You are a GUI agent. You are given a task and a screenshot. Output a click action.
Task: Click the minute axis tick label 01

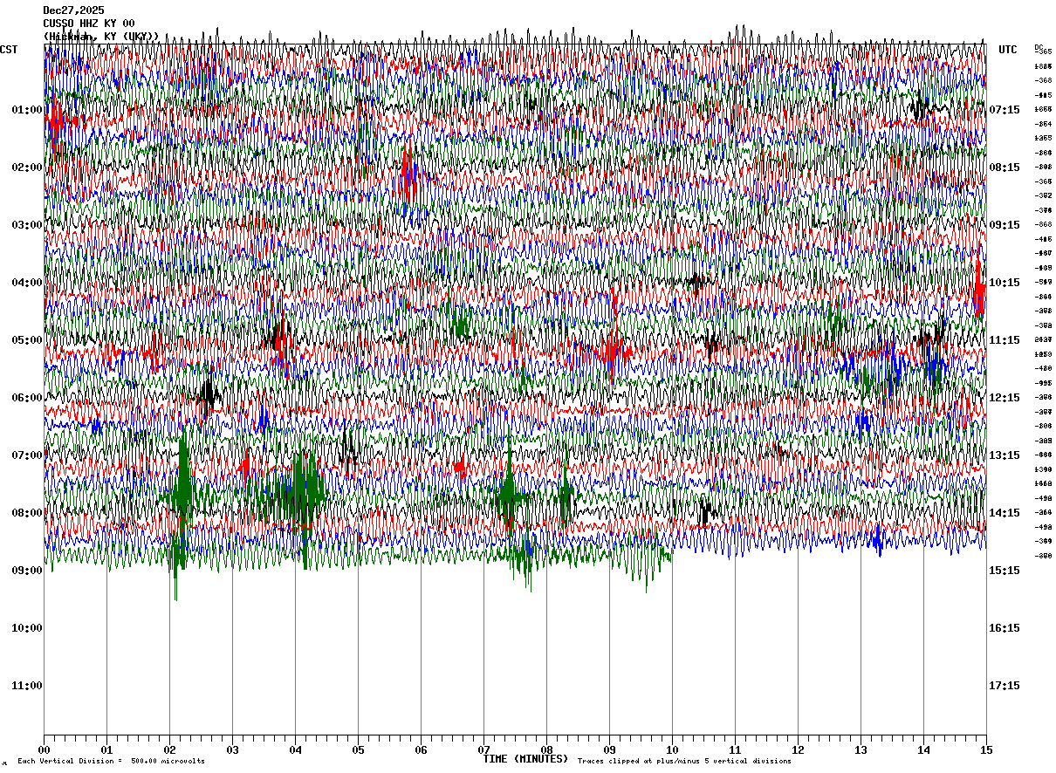tap(106, 749)
